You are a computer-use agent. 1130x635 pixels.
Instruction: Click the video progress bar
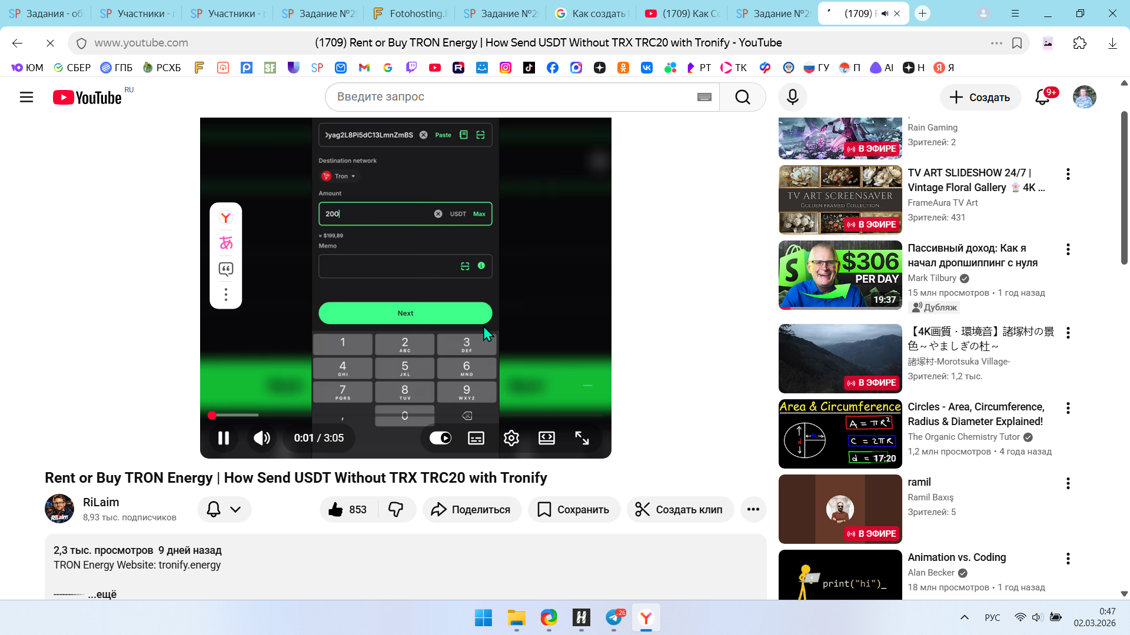click(x=405, y=415)
